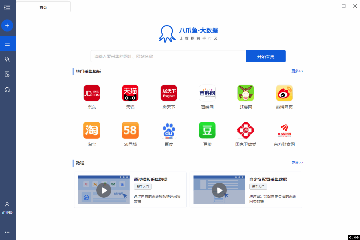The height and width of the screenshot is (240, 360).
Task: Click the 通过自定义配置更灵活的采集网页数据 description
Action: coord(273,199)
